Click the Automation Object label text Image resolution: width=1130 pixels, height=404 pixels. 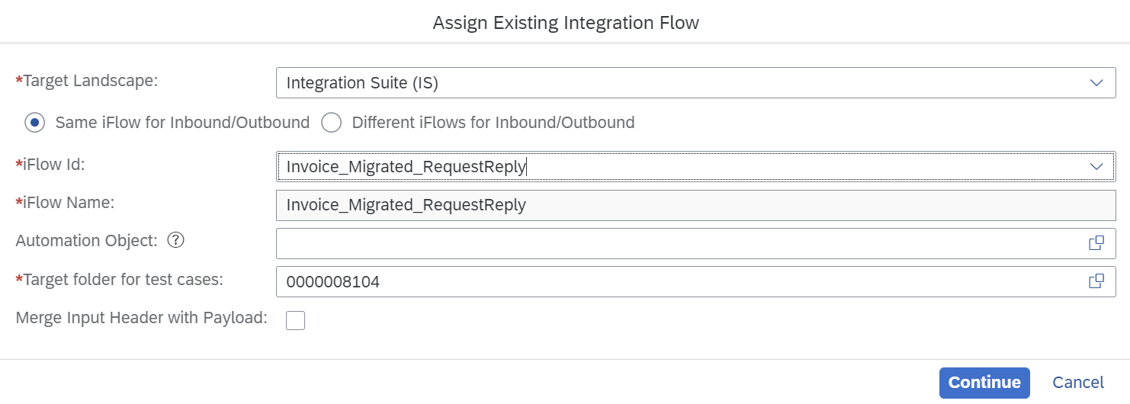86,241
